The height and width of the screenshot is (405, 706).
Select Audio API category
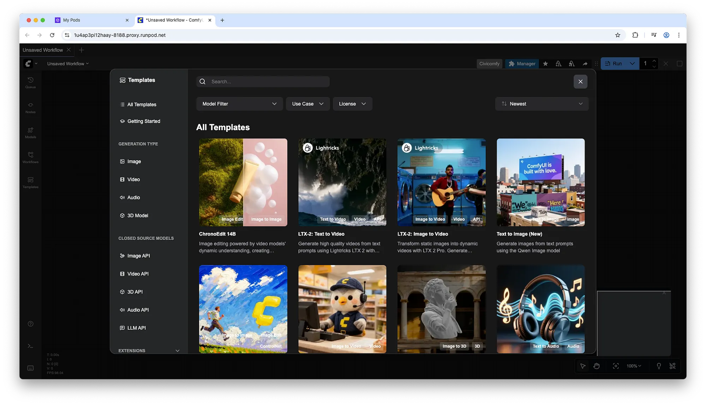(x=149, y=309)
